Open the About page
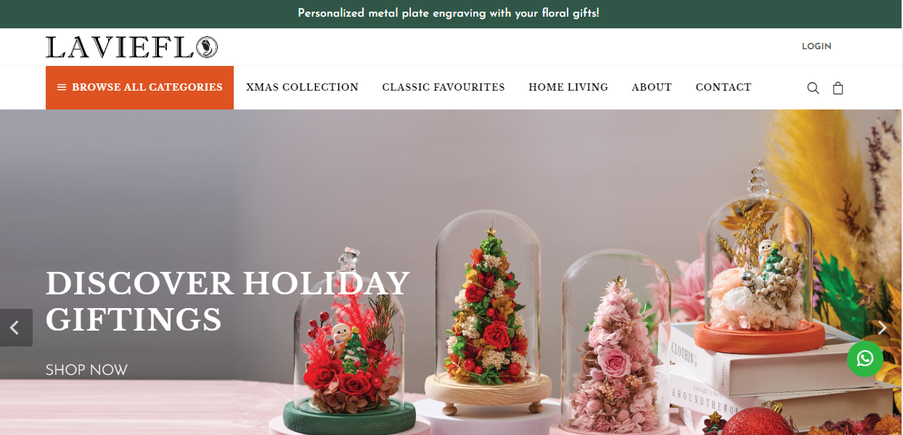The image size is (903, 435). tap(652, 88)
